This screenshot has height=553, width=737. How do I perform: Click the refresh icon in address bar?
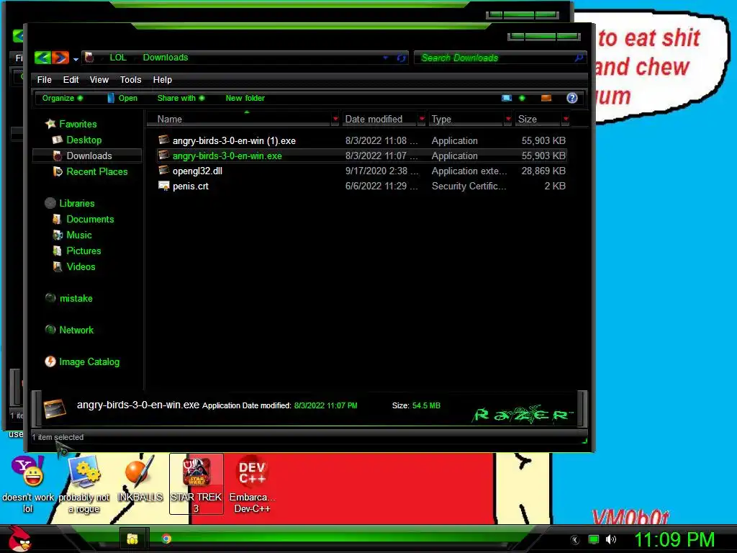401,58
